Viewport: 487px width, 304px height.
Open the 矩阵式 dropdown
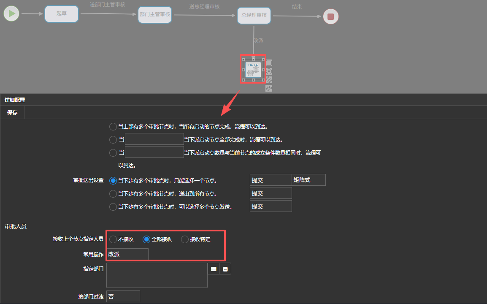[308, 180]
